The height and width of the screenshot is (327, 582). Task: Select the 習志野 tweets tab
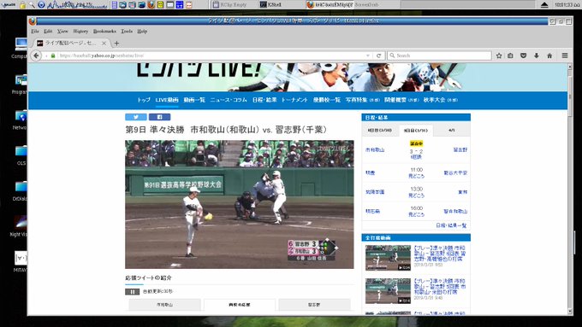point(314,305)
